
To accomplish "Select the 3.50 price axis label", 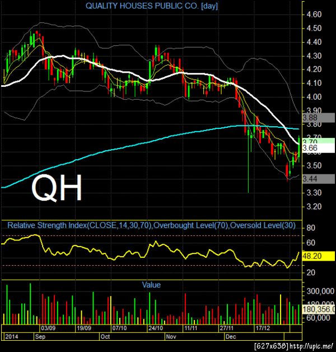I will tap(314, 166).
